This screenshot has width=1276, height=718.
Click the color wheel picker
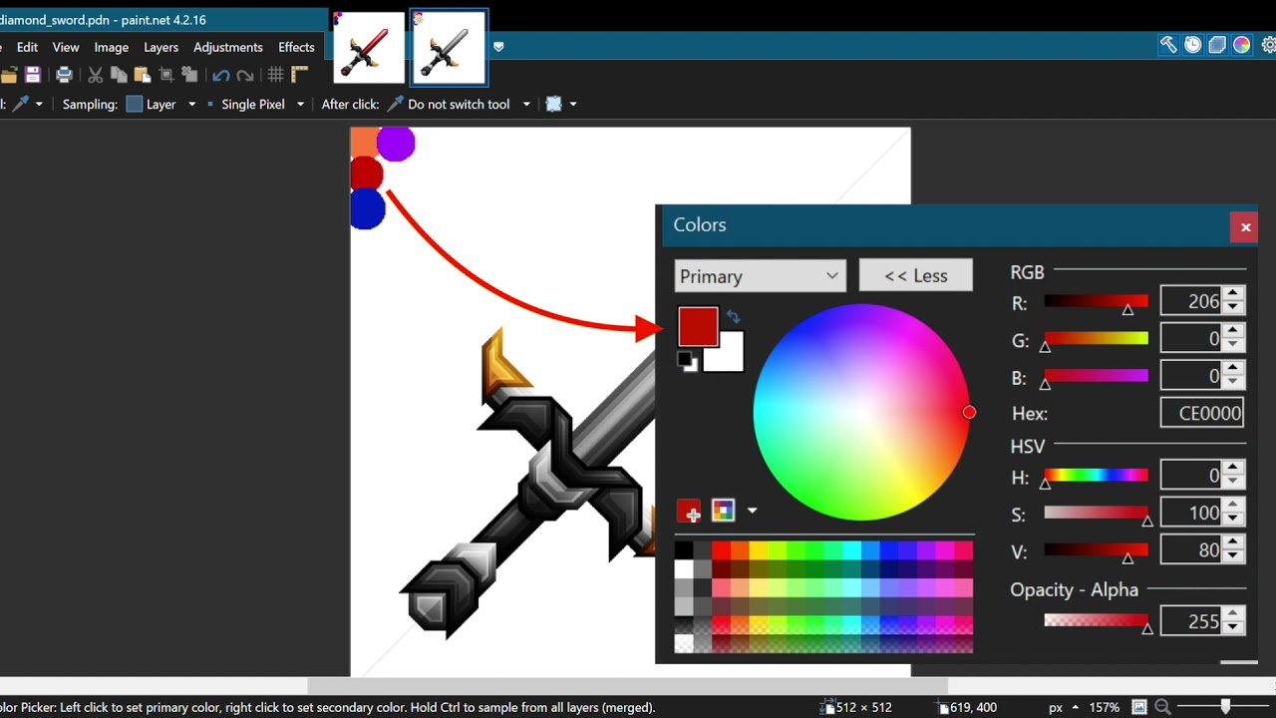coord(860,412)
